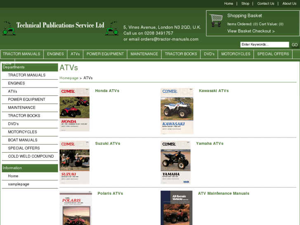
Task: Open Home in the top-right navigation
Action: (x=229, y=3)
